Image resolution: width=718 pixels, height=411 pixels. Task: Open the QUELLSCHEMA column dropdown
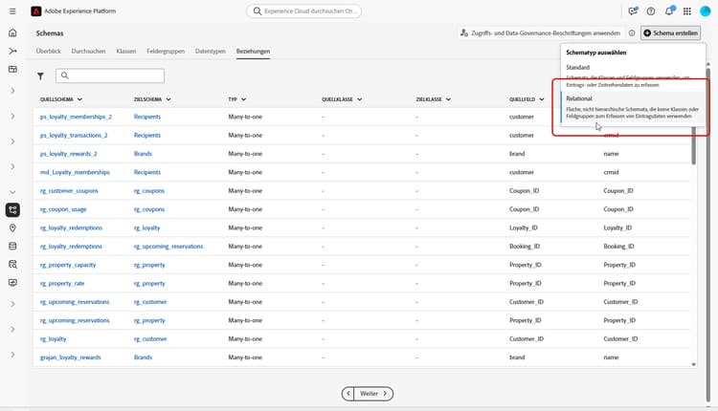pos(79,99)
